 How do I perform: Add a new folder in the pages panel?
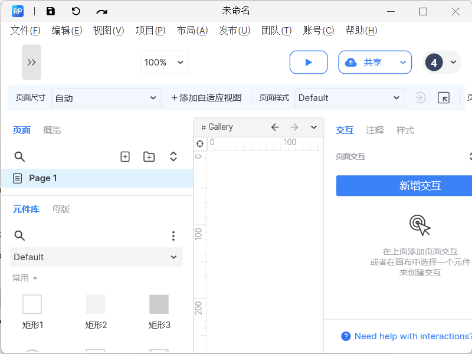click(149, 156)
